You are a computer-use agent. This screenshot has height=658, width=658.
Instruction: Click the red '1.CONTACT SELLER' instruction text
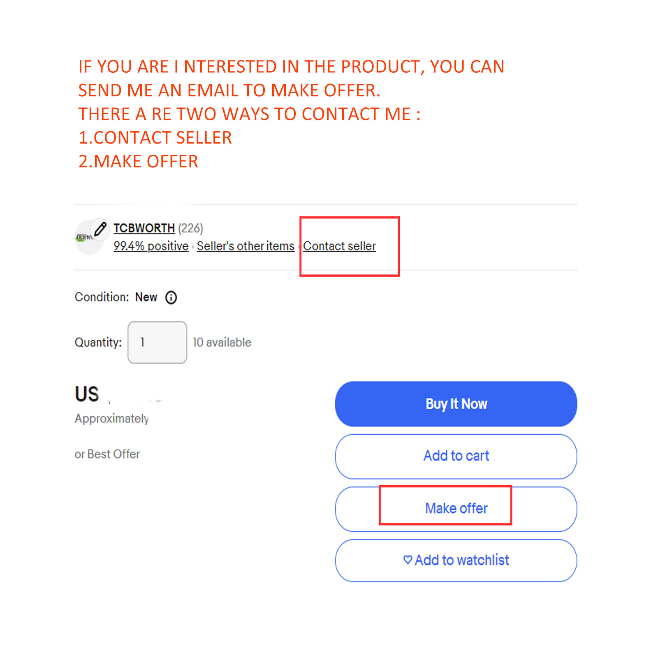point(155,137)
